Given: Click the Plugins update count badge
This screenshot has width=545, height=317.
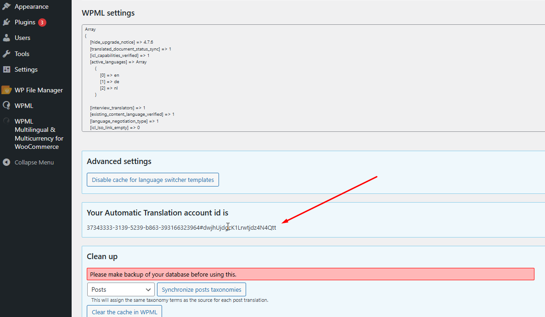Looking at the screenshot, I should tap(42, 23).
